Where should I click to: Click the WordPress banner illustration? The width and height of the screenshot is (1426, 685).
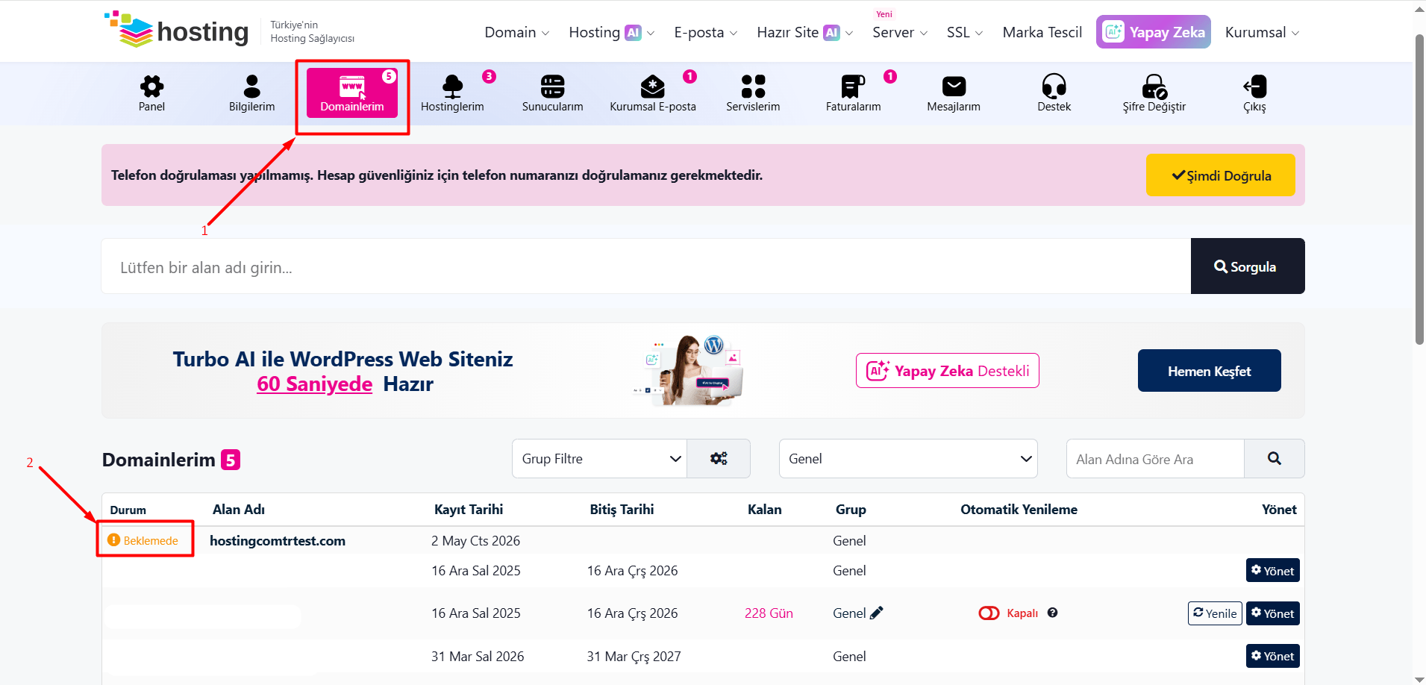(x=688, y=369)
